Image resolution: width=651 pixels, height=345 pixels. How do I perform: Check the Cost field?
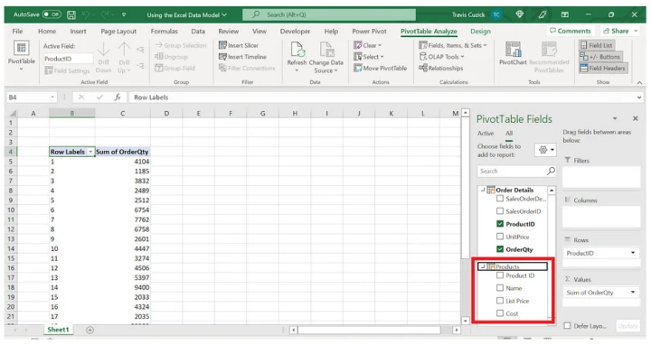[x=500, y=313]
